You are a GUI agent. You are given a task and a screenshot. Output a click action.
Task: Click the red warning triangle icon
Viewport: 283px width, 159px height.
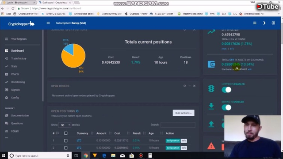coord(211,146)
